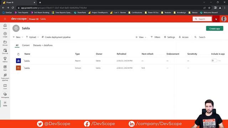Open Deployment pipelines in the sidebar

5,77
